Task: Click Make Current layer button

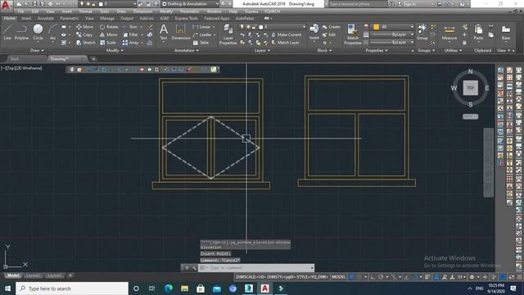Action: pyautogui.click(x=287, y=34)
